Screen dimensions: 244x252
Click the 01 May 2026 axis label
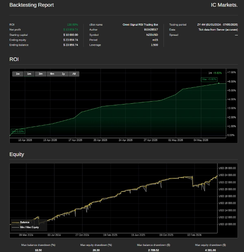[176, 140]
